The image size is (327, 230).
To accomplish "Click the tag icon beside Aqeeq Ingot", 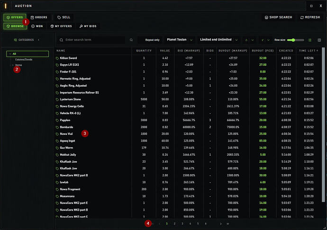I will (x=57, y=141).
